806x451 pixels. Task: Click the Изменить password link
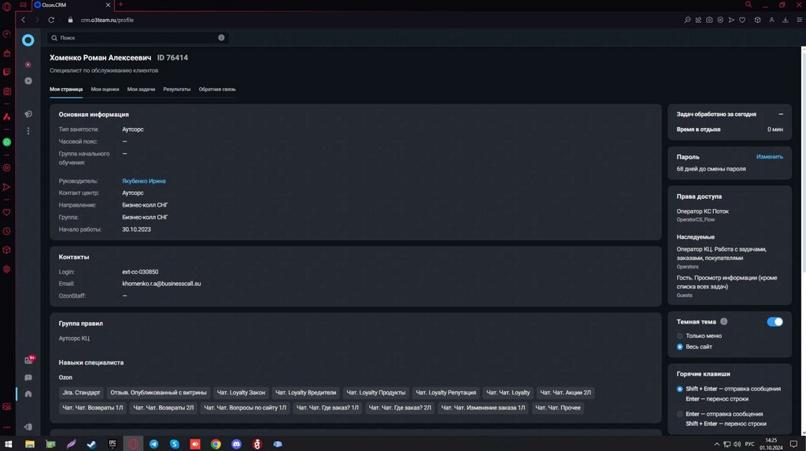[770, 157]
